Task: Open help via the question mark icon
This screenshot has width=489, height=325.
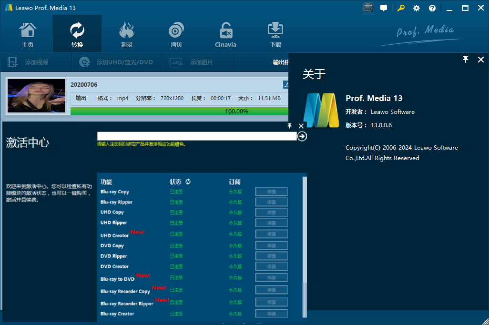Action: [432, 8]
